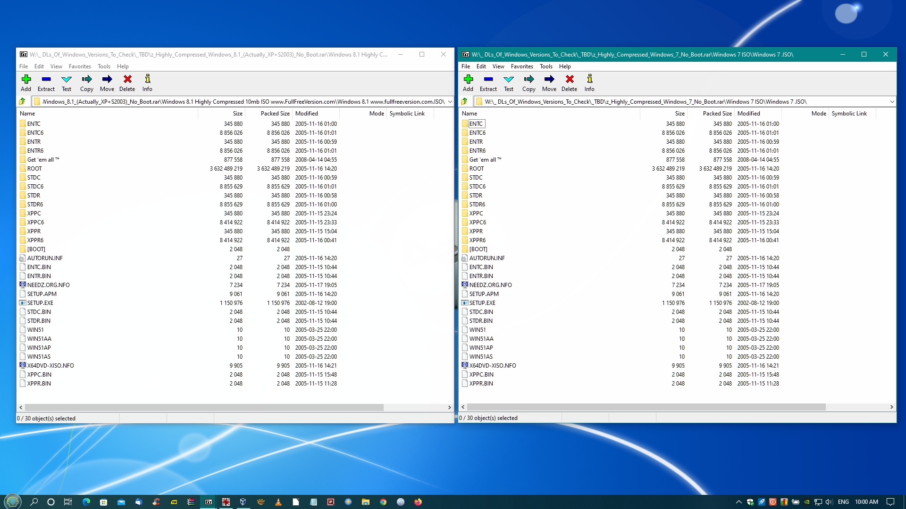Click Test in right 7-Zip window
The width and height of the screenshot is (906, 509).
(x=509, y=83)
